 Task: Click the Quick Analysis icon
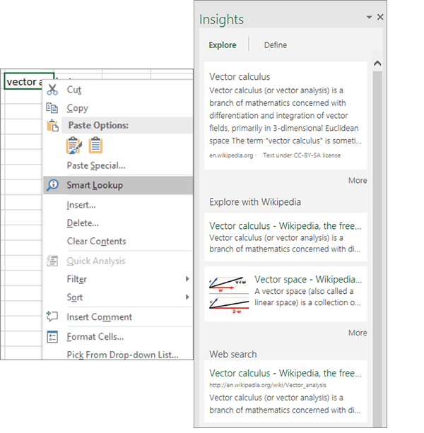(52, 261)
